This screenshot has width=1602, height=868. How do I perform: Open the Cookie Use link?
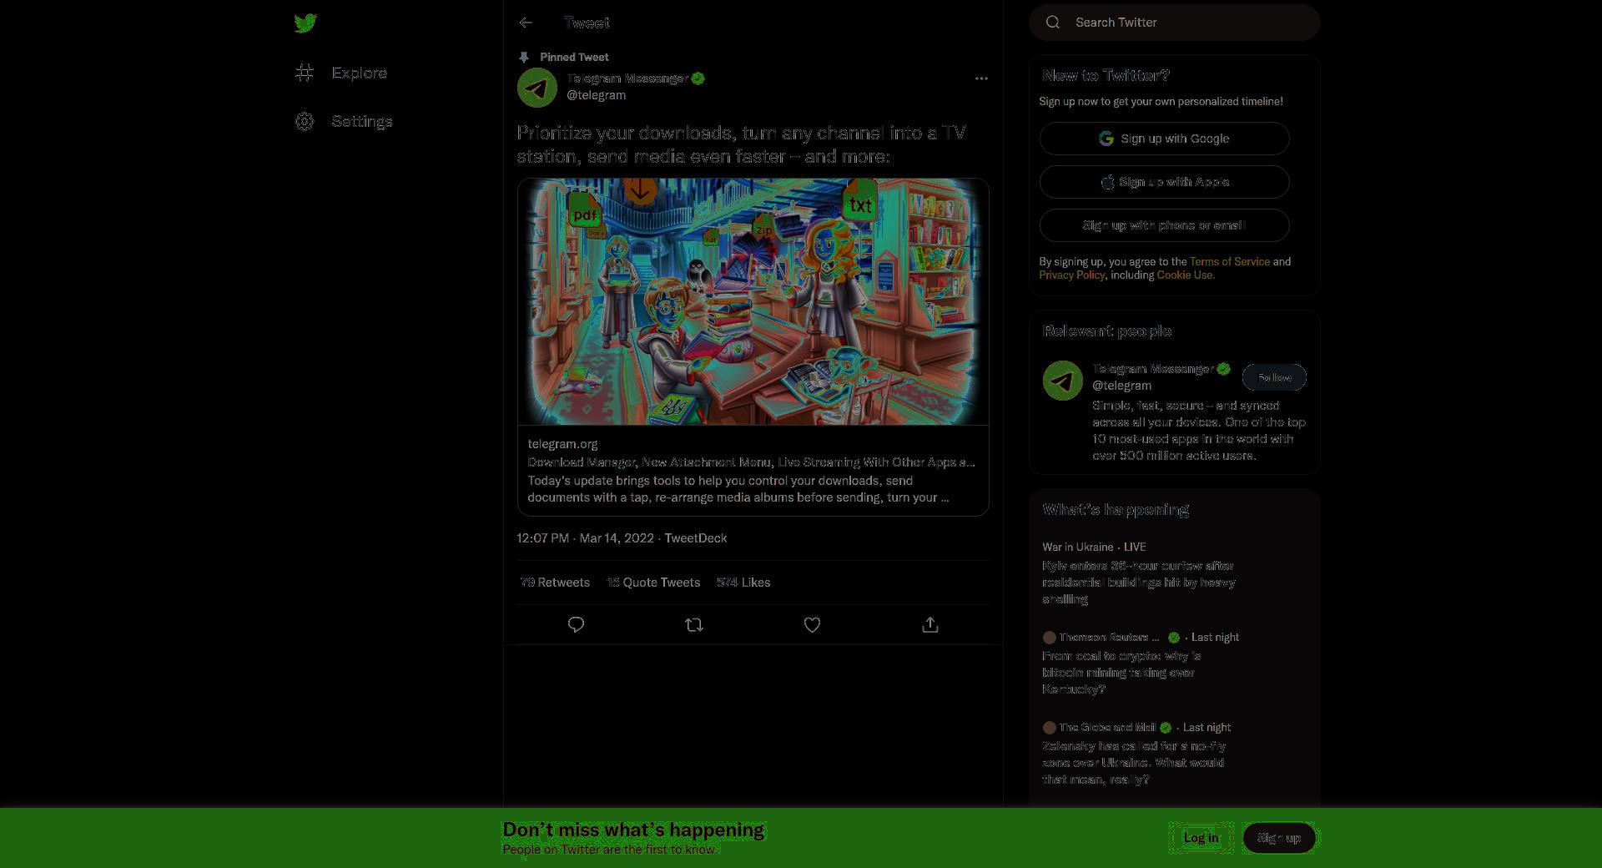click(1185, 275)
